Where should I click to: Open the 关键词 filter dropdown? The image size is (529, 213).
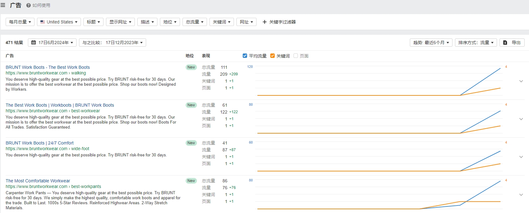click(x=222, y=22)
